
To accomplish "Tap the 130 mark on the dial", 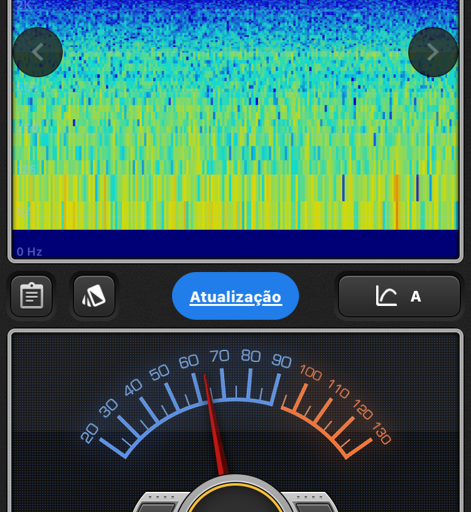I will click(381, 433).
